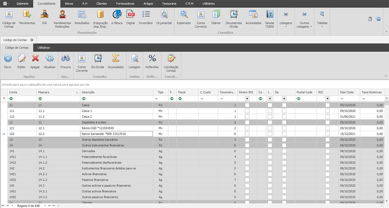Viewport: 389px width, 208px height.
Task: Switch to the Tesouraria menu tab
Action: click(x=169, y=4)
